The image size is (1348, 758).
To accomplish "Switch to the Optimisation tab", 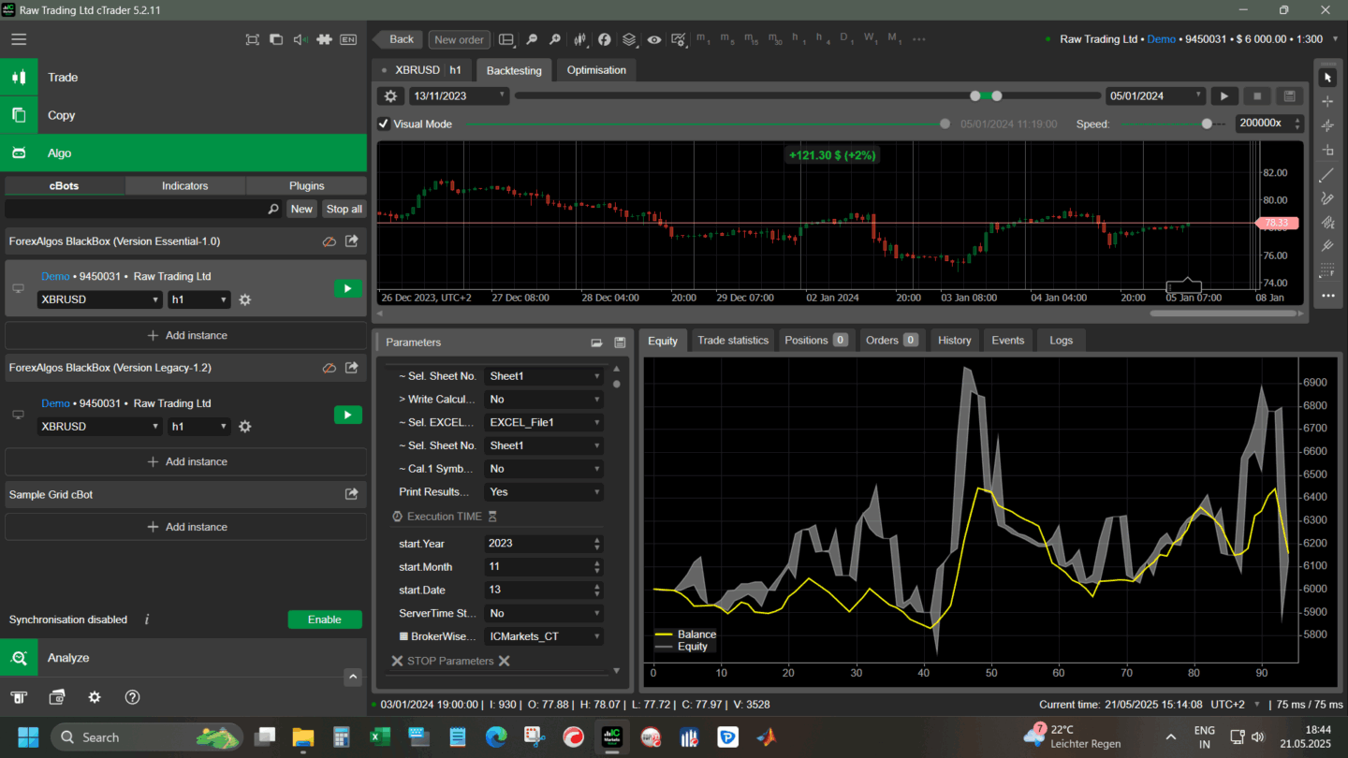I will point(596,70).
